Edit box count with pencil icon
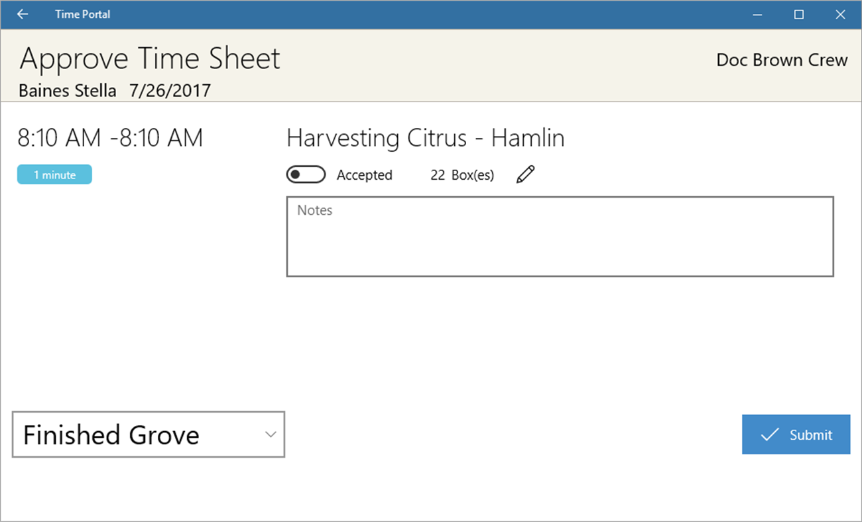Viewport: 862px width, 522px height. click(525, 175)
